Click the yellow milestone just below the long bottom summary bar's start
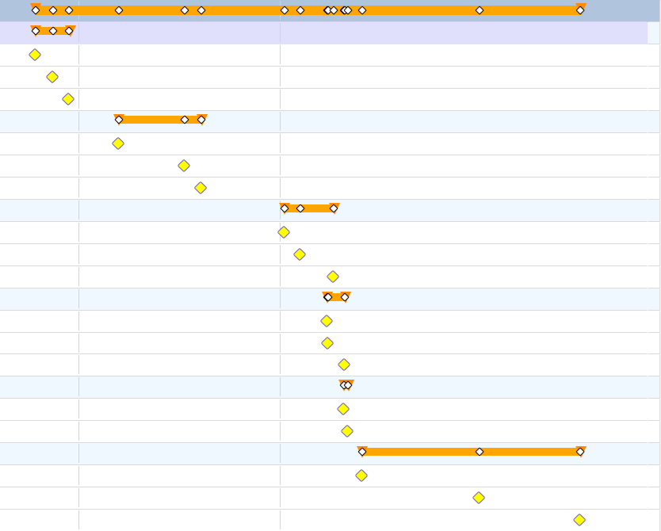661x531 pixels. (x=361, y=476)
